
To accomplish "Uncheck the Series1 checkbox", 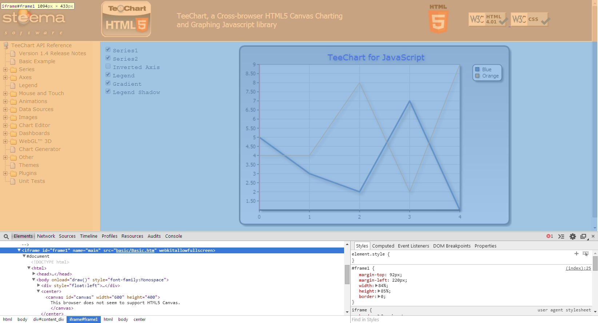I will tap(108, 50).
